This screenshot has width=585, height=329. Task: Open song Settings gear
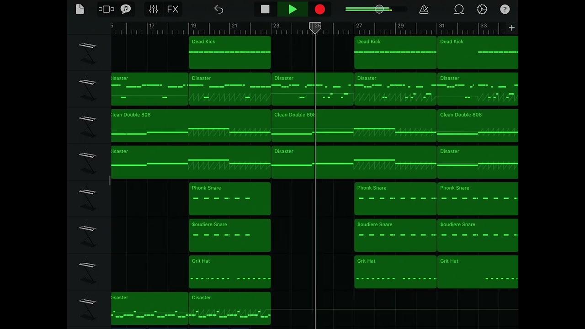point(482,9)
